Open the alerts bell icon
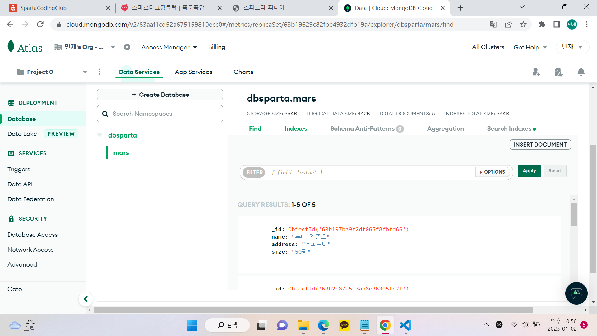 point(581,72)
